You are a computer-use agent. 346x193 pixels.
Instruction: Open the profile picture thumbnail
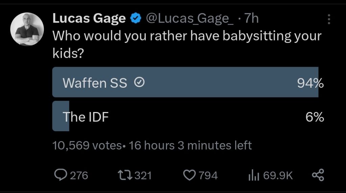pyautogui.click(x=27, y=30)
